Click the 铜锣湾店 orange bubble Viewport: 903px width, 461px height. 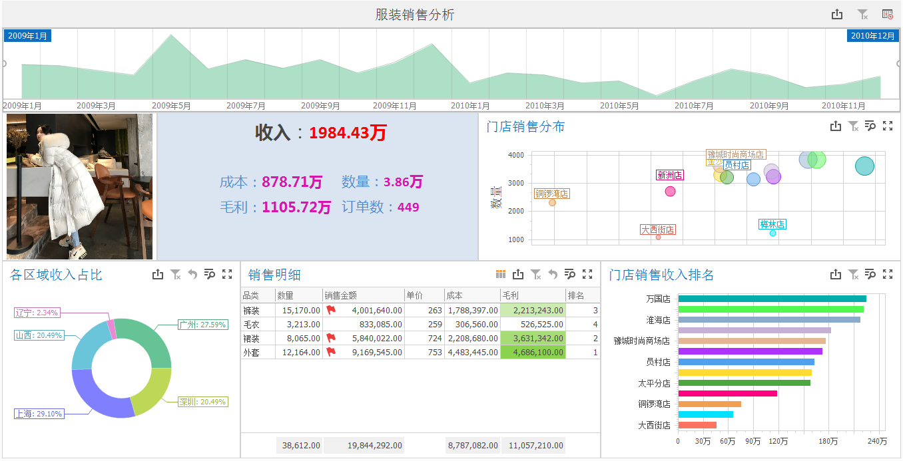[552, 202]
